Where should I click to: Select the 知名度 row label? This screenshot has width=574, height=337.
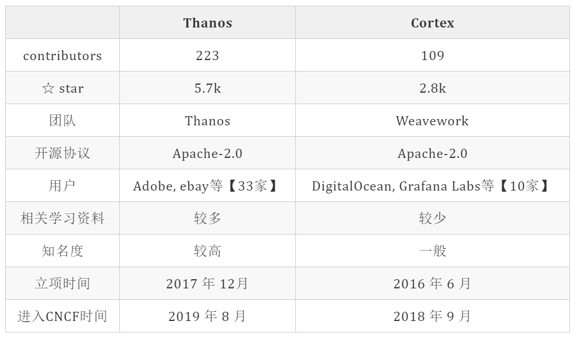[63, 251]
